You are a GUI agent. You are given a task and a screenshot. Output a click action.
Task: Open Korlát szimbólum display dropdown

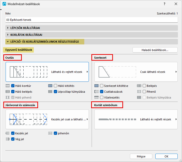tap(136, 119)
